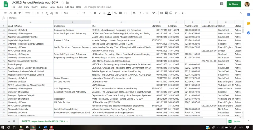
Task: Click 'All changes saved in Drive' link
Action: point(98,7)
